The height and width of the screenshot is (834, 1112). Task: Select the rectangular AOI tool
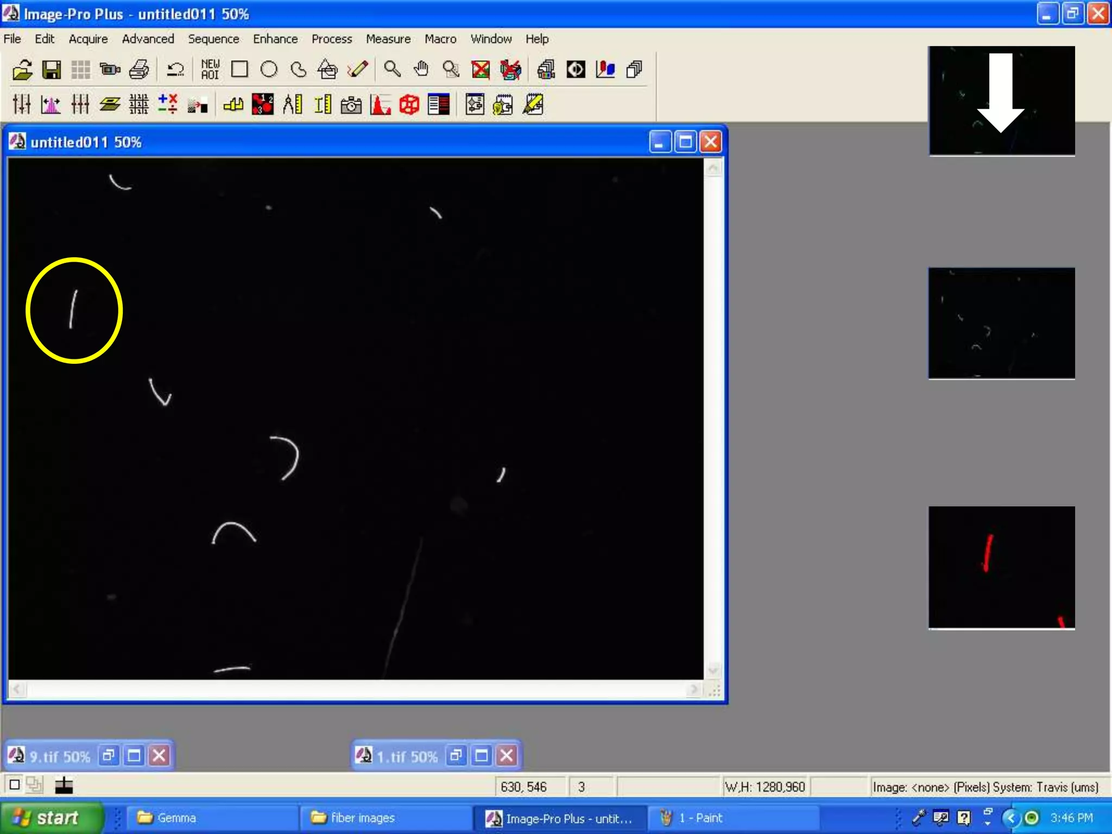click(x=239, y=69)
